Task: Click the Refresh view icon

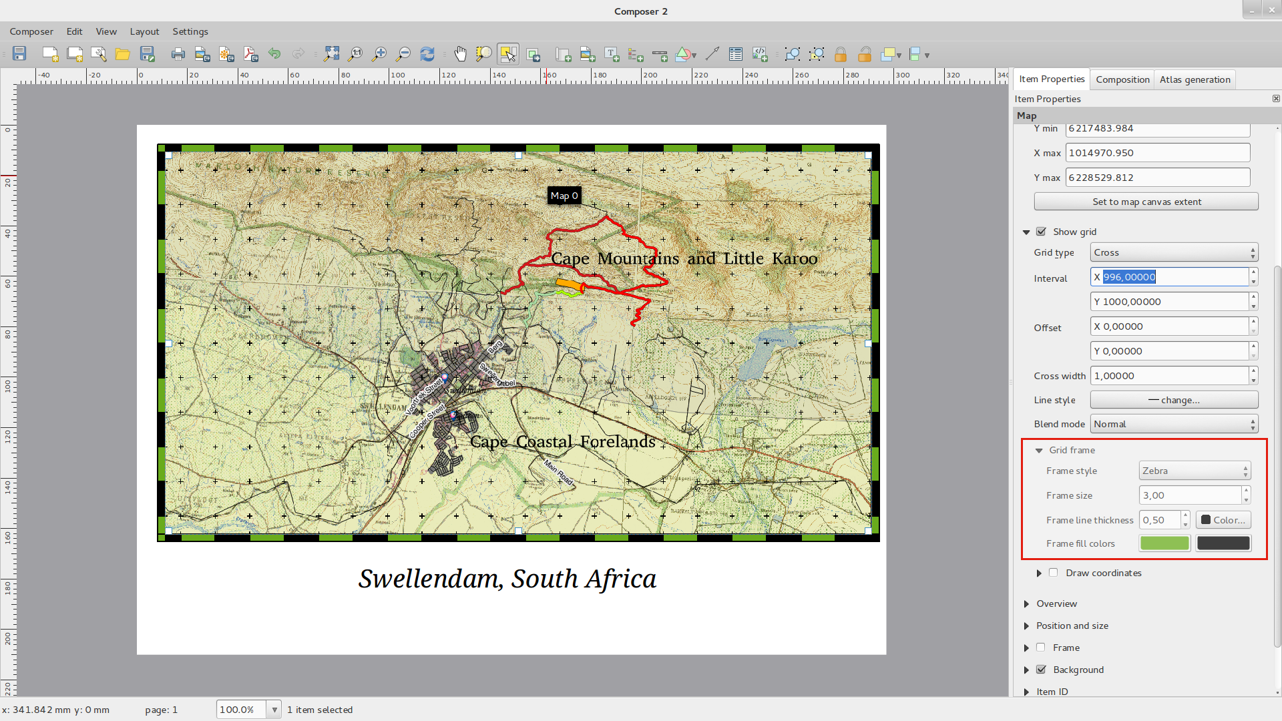Action: (427, 54)
